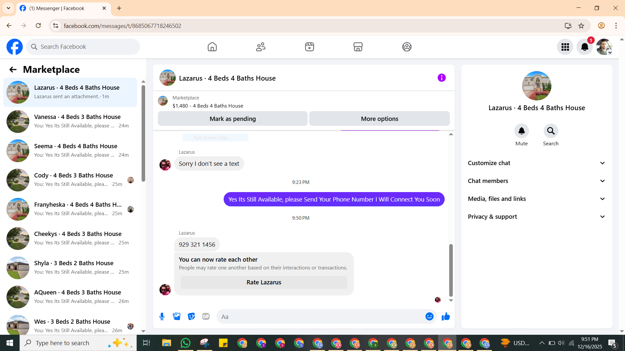Mute the Lazarus conversation
The image size is (625, 351).
(x=521, y=131)
